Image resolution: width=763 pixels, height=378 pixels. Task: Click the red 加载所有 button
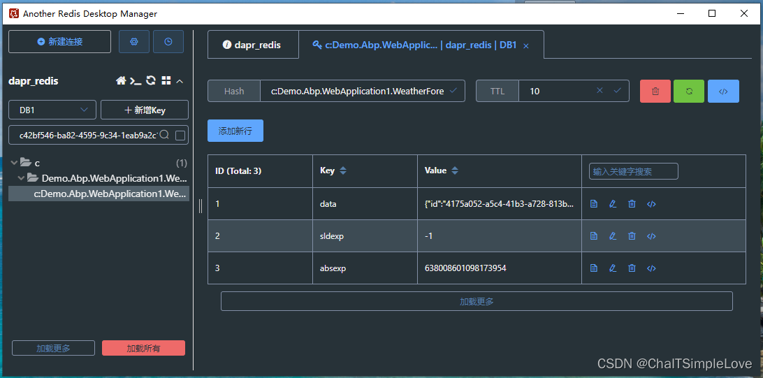[x=143, y=348]
